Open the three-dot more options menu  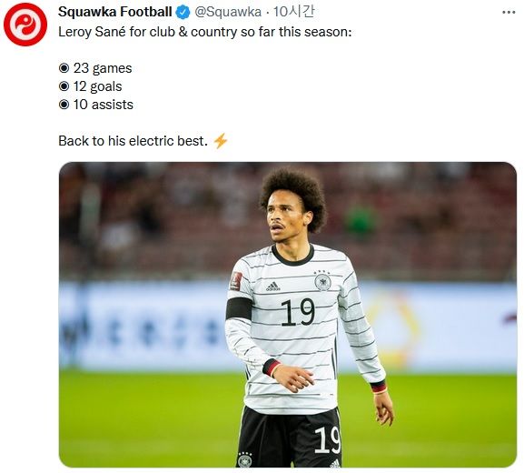click(509, 13)
